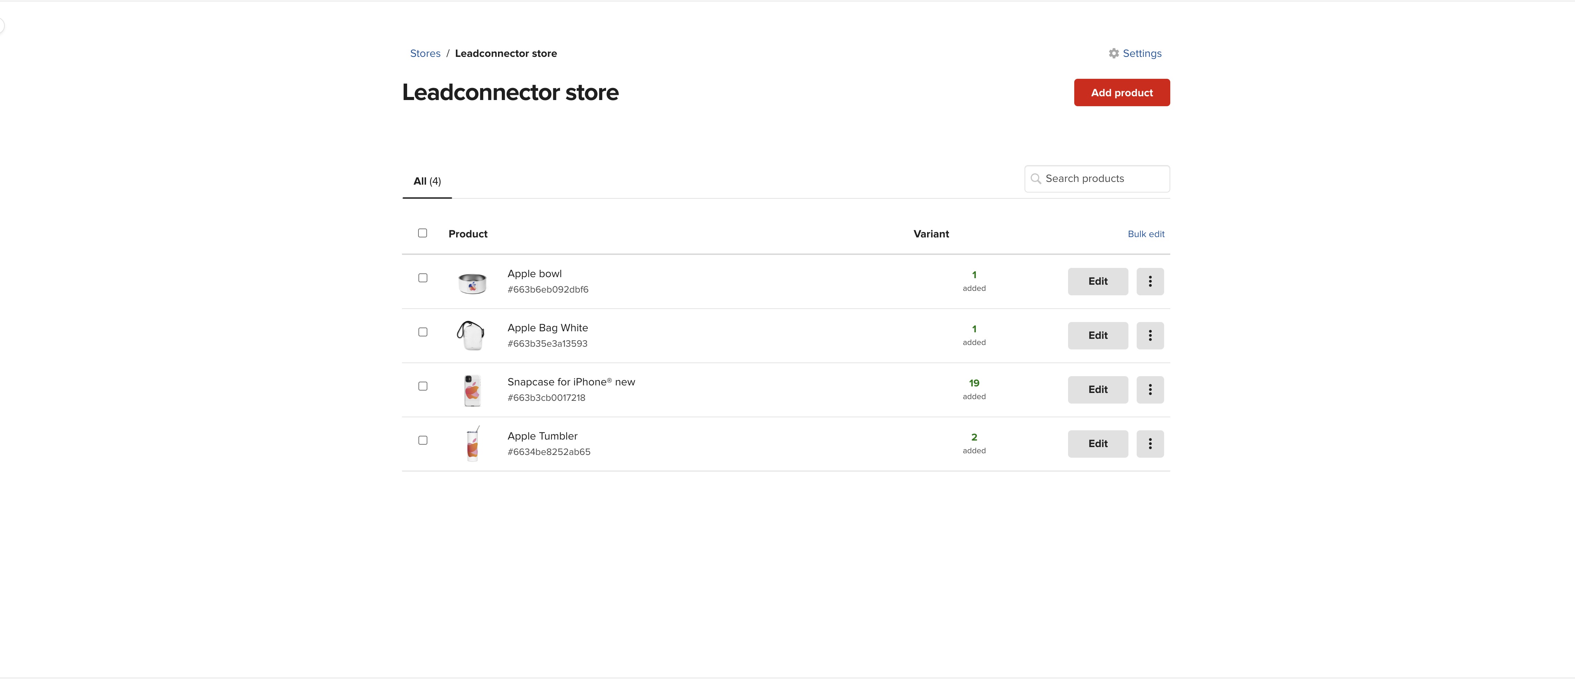Open three-dot menu for Apple Bag White
1575x679 pixels.
pos(1149,336)
